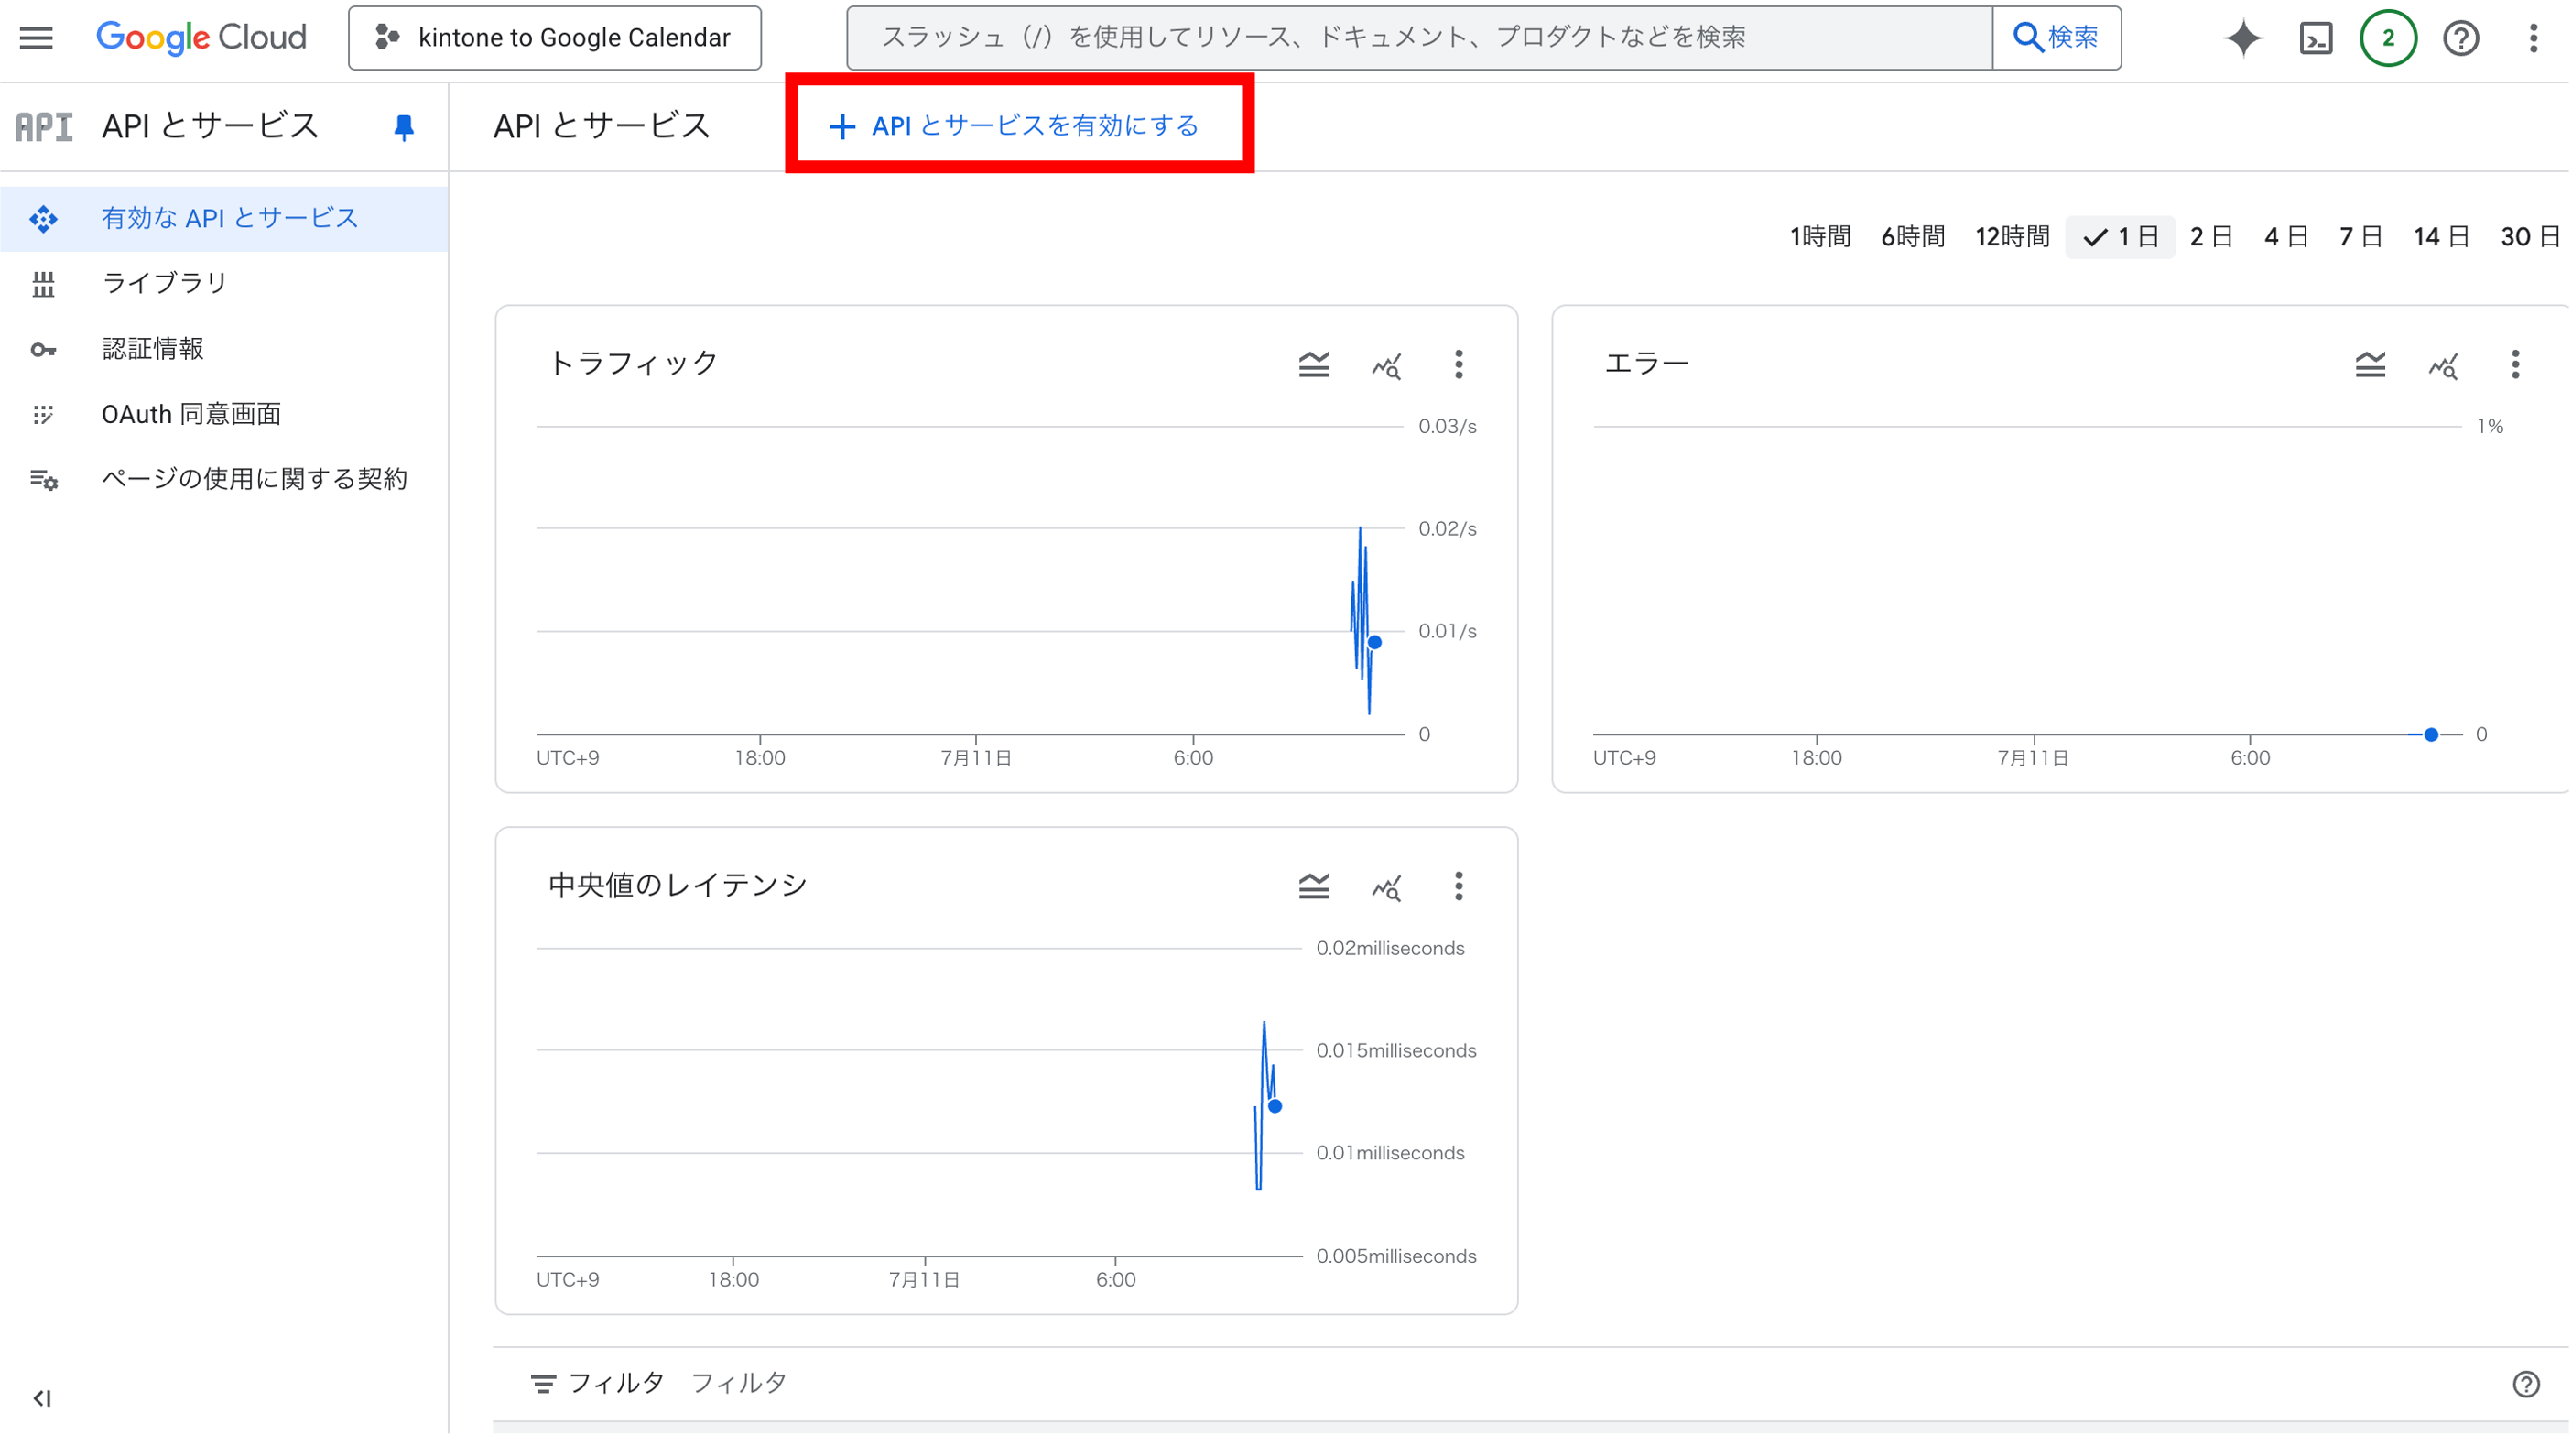Click the 0.03/s axis label
Viewport: 2572px width, 1435px height.
(x=1448, y=428)
